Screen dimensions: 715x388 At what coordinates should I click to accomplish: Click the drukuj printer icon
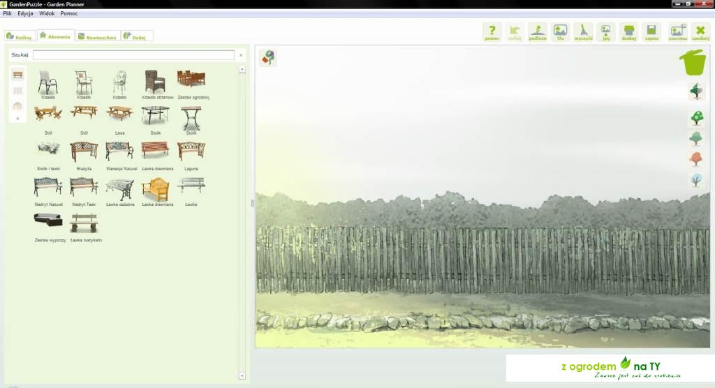pyautogui.click(x=628, y=31)
